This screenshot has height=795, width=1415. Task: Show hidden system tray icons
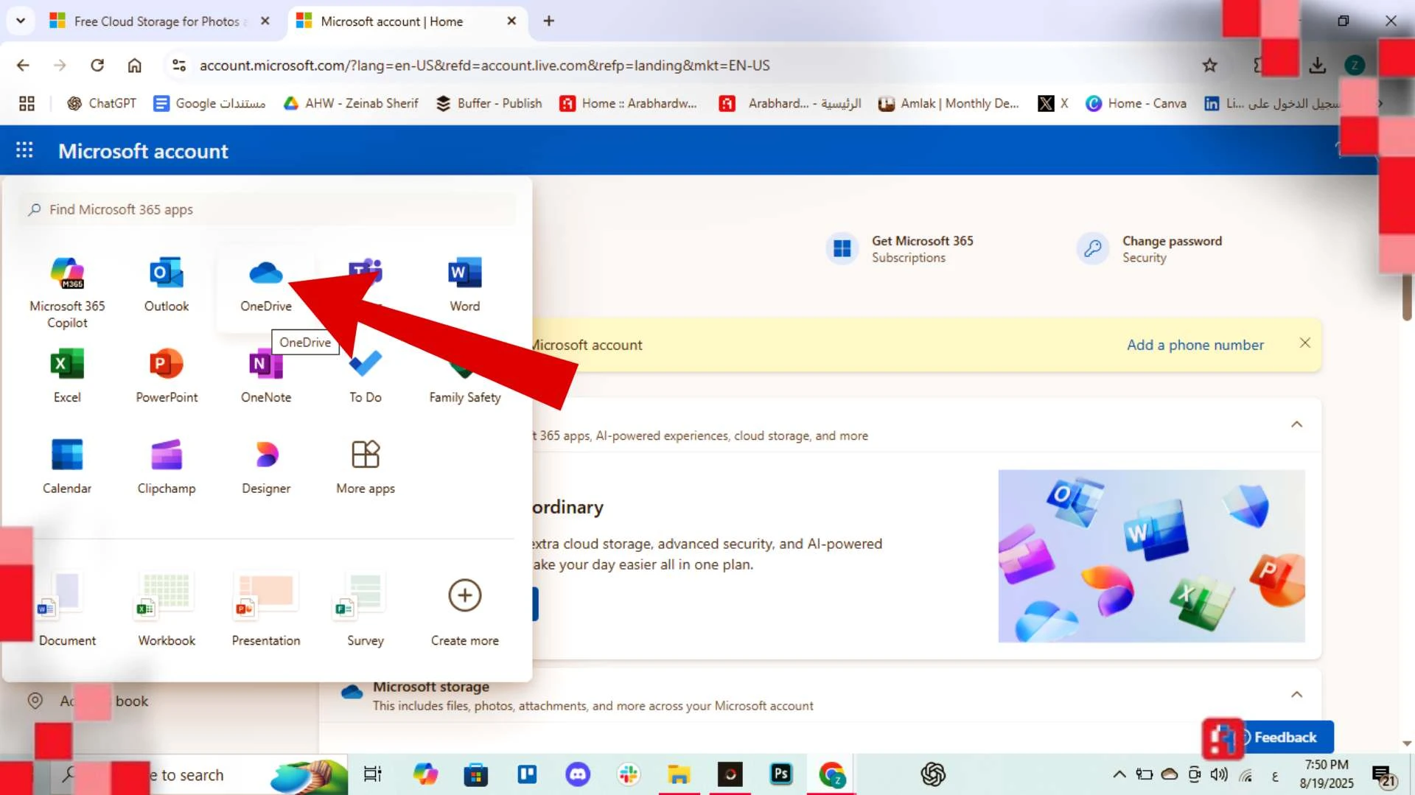pyautogui.click(x=1119, y=774)
